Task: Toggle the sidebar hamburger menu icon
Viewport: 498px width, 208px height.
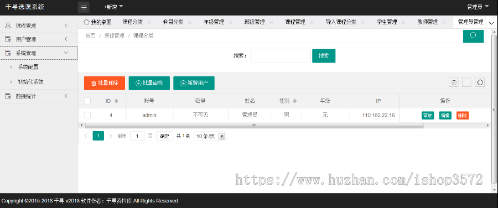Action: (84, 7)
